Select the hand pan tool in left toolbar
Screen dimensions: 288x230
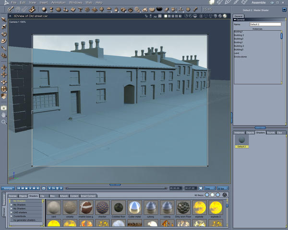click(x=4, y=115)
